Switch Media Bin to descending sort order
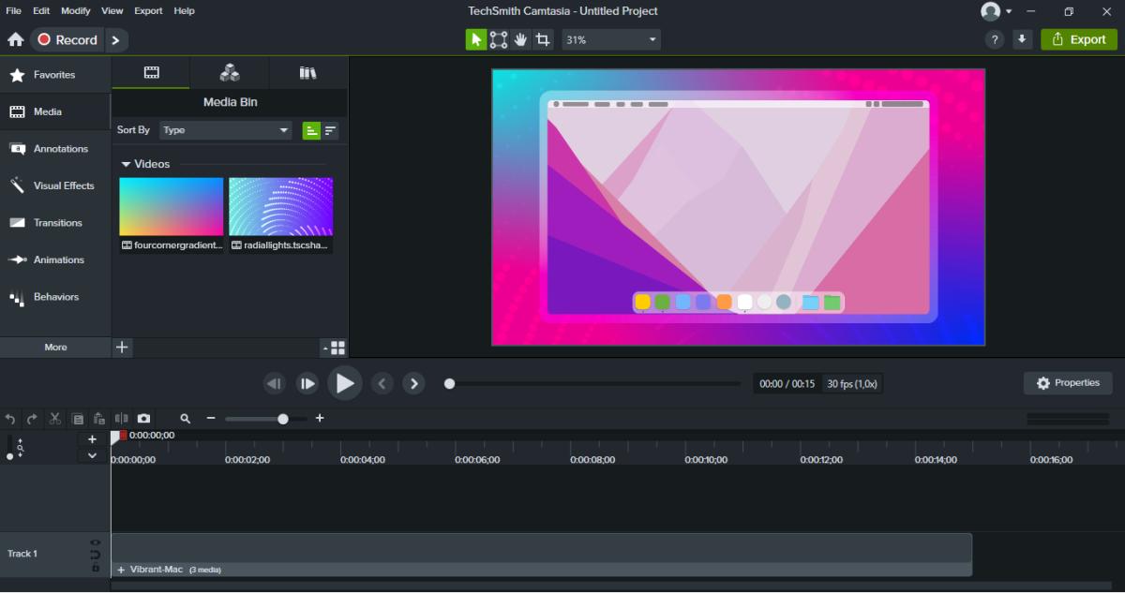 330,130
